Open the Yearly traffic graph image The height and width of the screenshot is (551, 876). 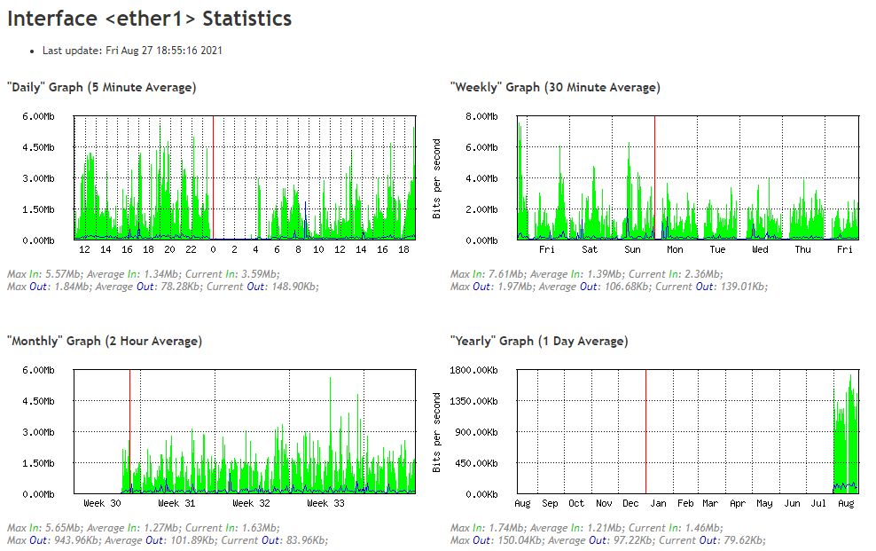[x=687, y=431]
